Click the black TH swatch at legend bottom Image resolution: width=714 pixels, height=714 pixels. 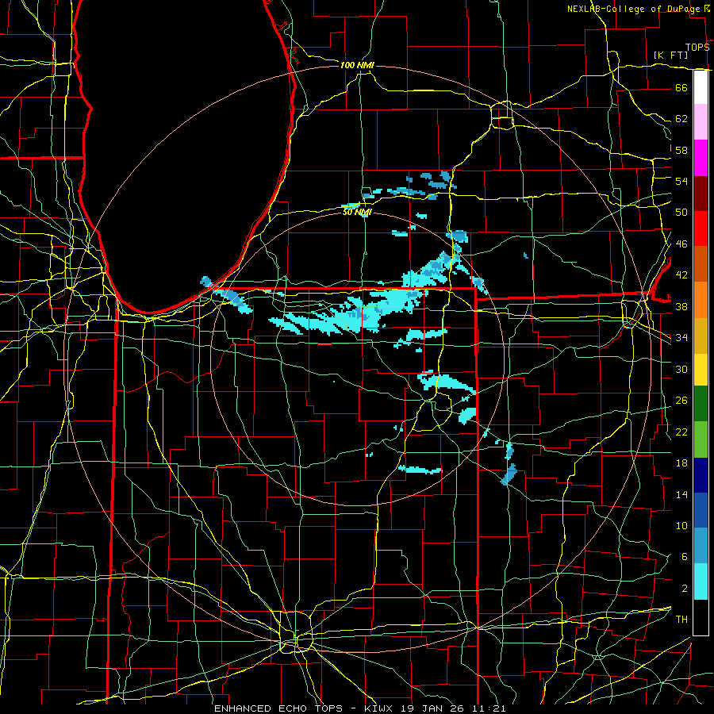pos(701,617)
